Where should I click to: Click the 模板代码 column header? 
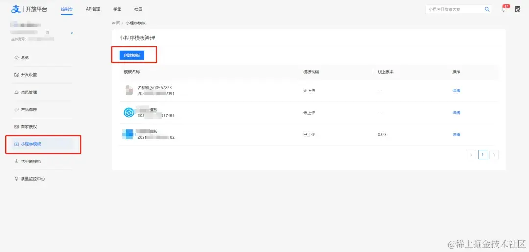pyautogui.click(x=311, y=72)
